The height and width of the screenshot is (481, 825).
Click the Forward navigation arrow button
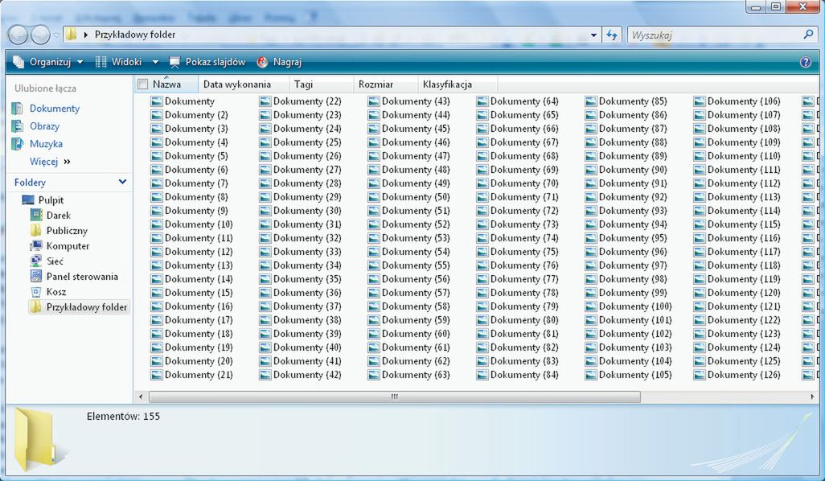[40, 35]
